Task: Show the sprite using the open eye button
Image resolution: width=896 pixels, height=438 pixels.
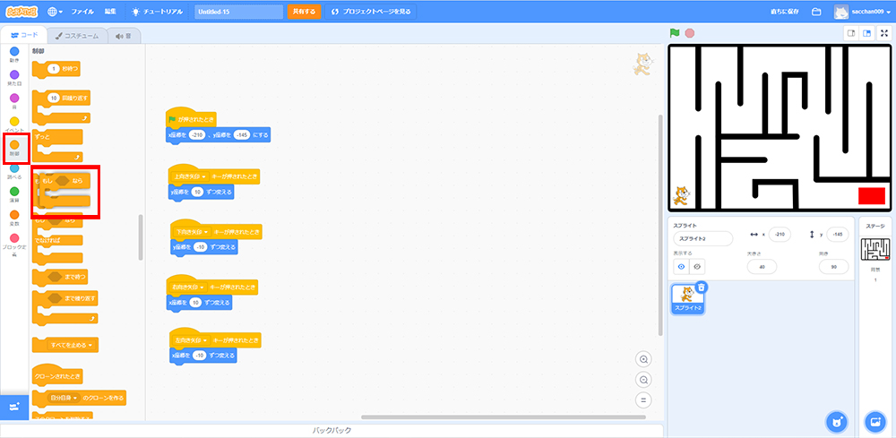Action: tap(681, 266)
